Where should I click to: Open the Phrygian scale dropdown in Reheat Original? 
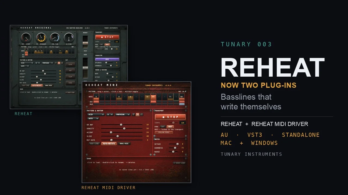point(47,63)
